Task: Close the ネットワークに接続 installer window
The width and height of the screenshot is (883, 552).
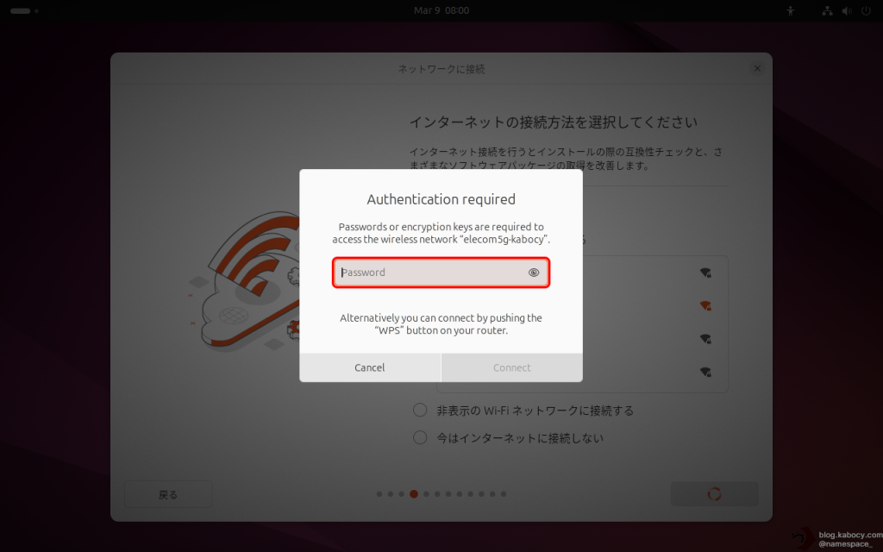Action: (x=757, y=69)
